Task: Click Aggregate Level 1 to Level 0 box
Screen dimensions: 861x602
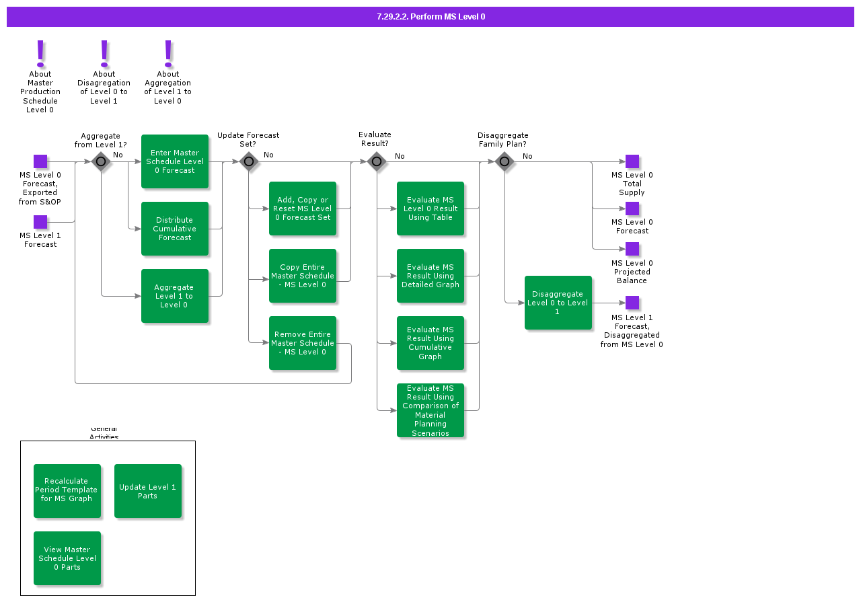Action: (x=175, y=296)
